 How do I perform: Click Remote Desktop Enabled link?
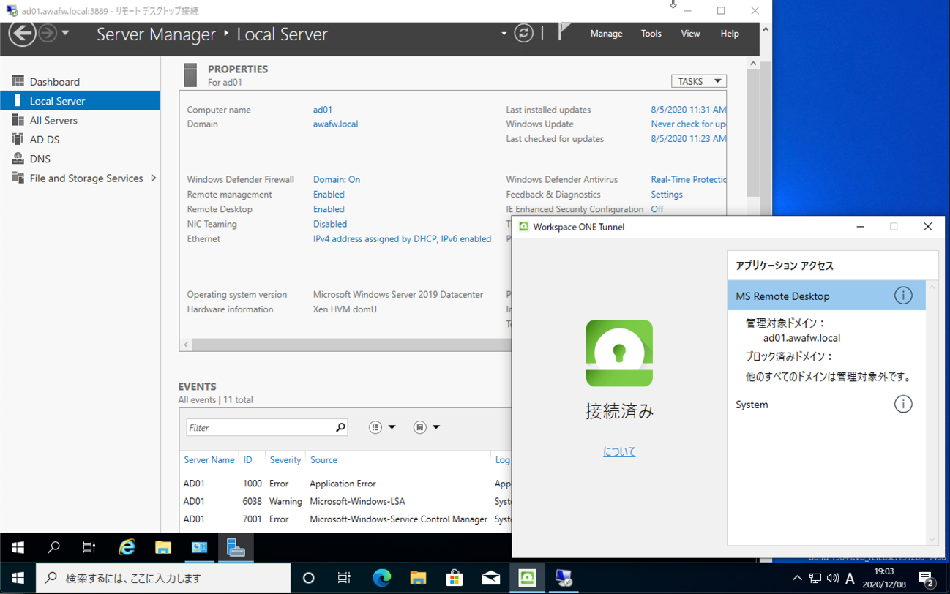click(329, 209)
